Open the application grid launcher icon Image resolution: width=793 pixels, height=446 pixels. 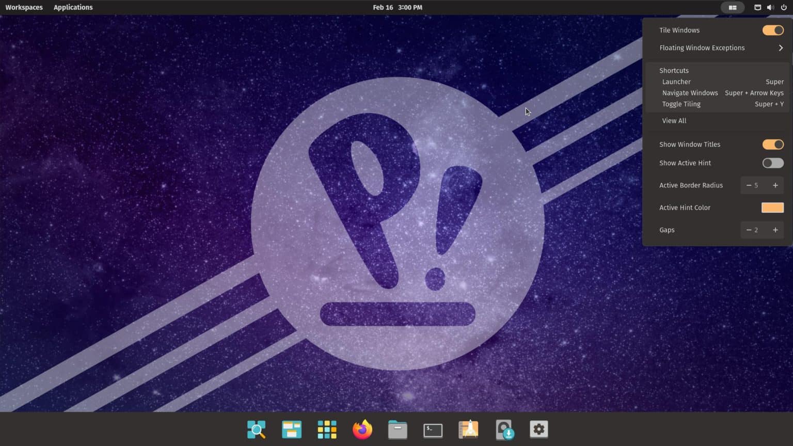(327, 429)
